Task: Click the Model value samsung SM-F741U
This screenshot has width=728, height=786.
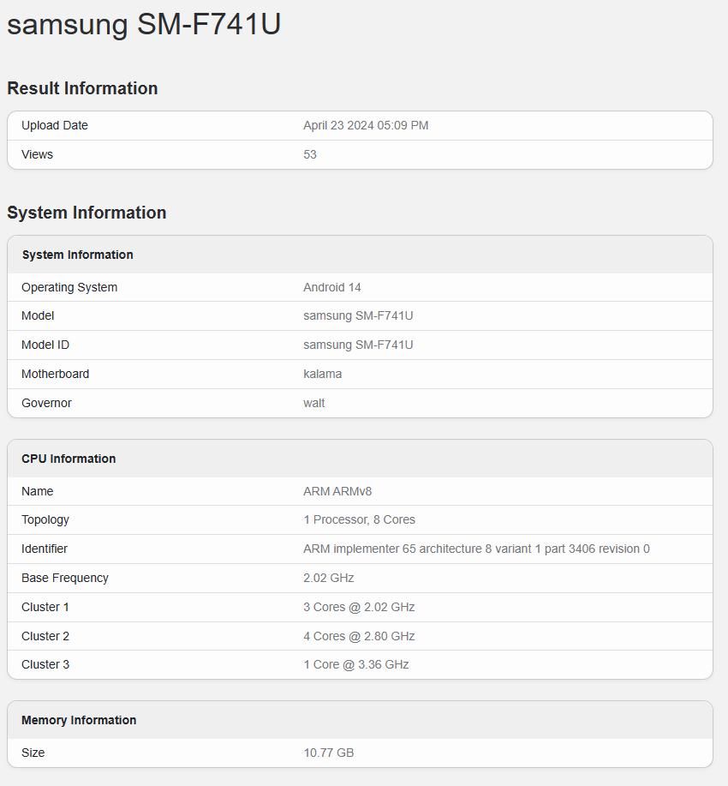Action: coord(358,315)
